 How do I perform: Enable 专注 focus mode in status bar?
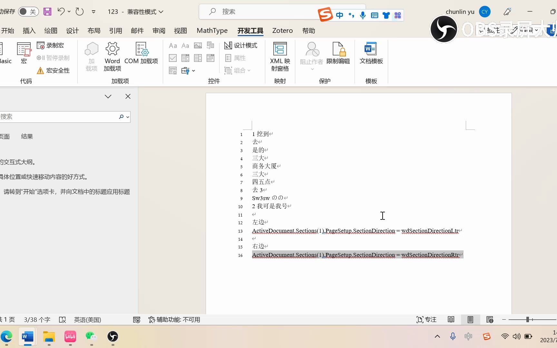pyautogui.click(x=426, y=319)
